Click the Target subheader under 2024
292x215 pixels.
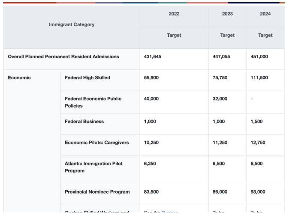(265, 36)
